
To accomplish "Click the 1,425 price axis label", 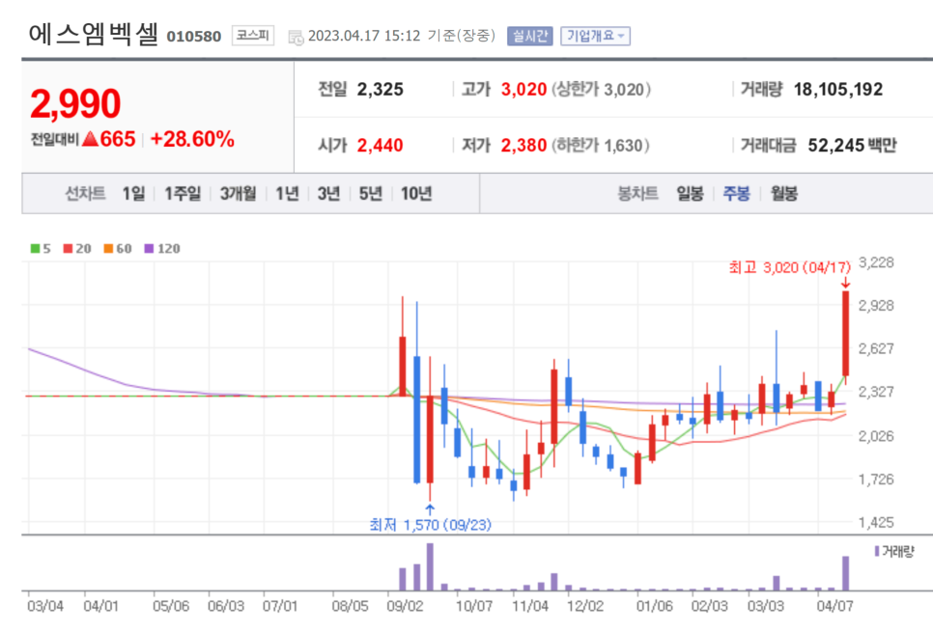I will click(x=876, y=523).
